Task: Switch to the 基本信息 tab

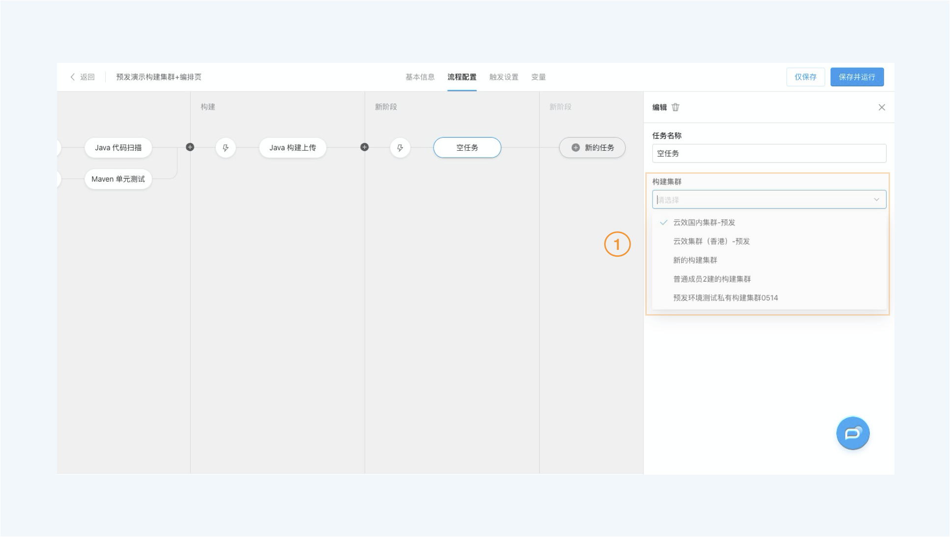Action: [420, 77]
